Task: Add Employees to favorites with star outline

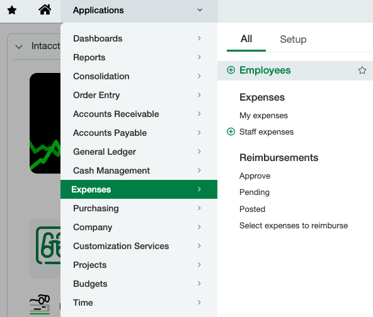Action: pos(362,70)
